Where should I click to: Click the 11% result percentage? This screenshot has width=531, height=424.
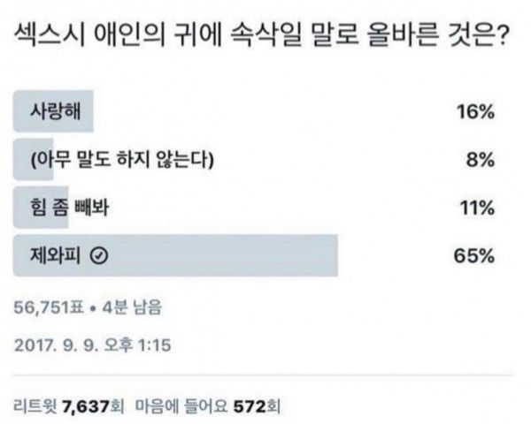coord(477,208)
